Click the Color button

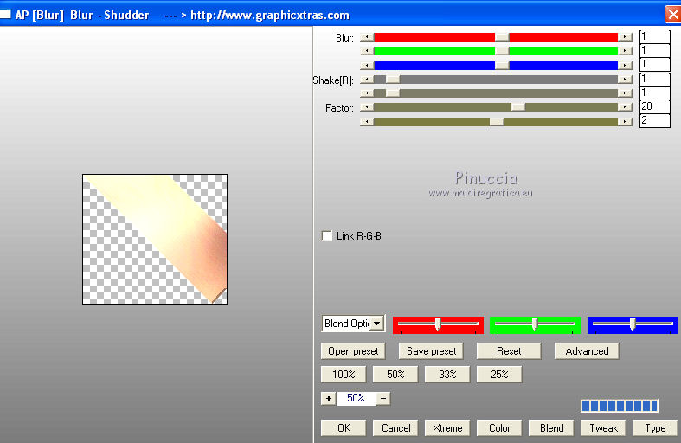[499, 427]
